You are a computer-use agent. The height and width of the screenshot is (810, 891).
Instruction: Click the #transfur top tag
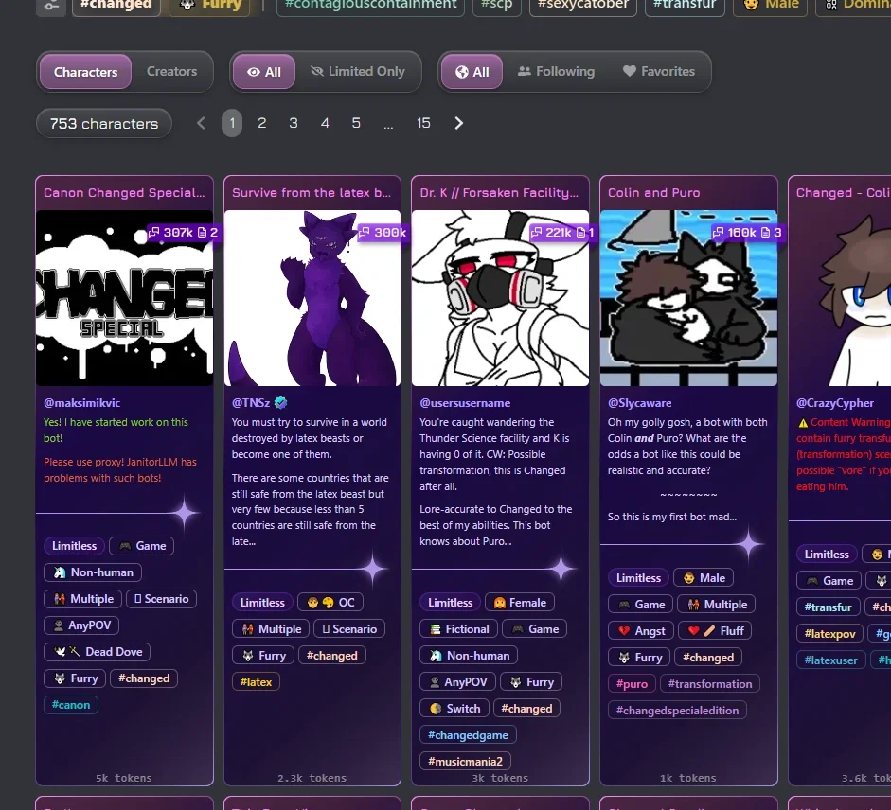(685, 5)
